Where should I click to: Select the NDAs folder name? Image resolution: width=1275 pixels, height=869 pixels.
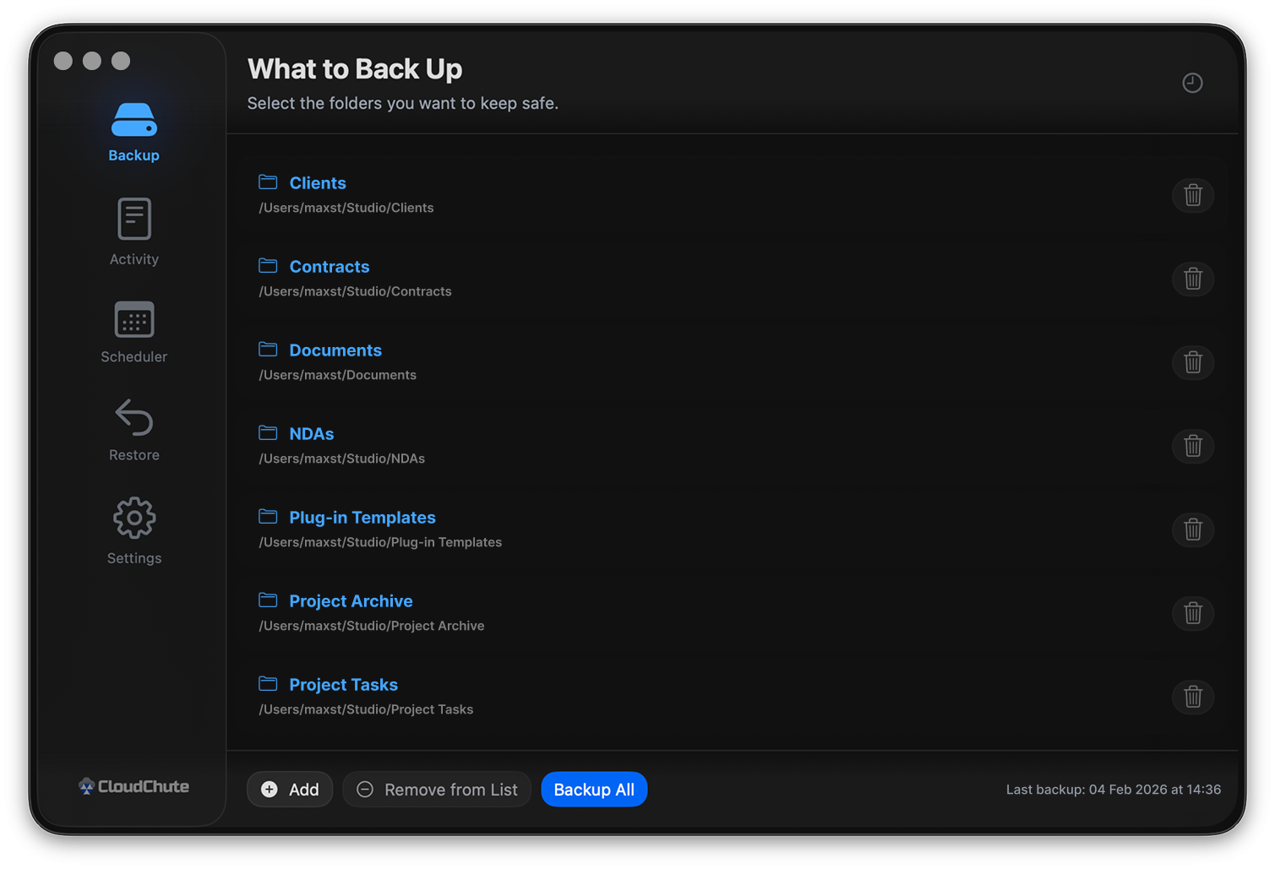[x=311, y=434]
